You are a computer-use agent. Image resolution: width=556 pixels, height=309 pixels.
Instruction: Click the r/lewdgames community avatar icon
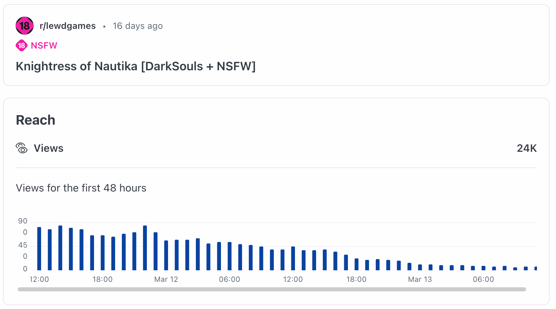(x=24, y=26)
